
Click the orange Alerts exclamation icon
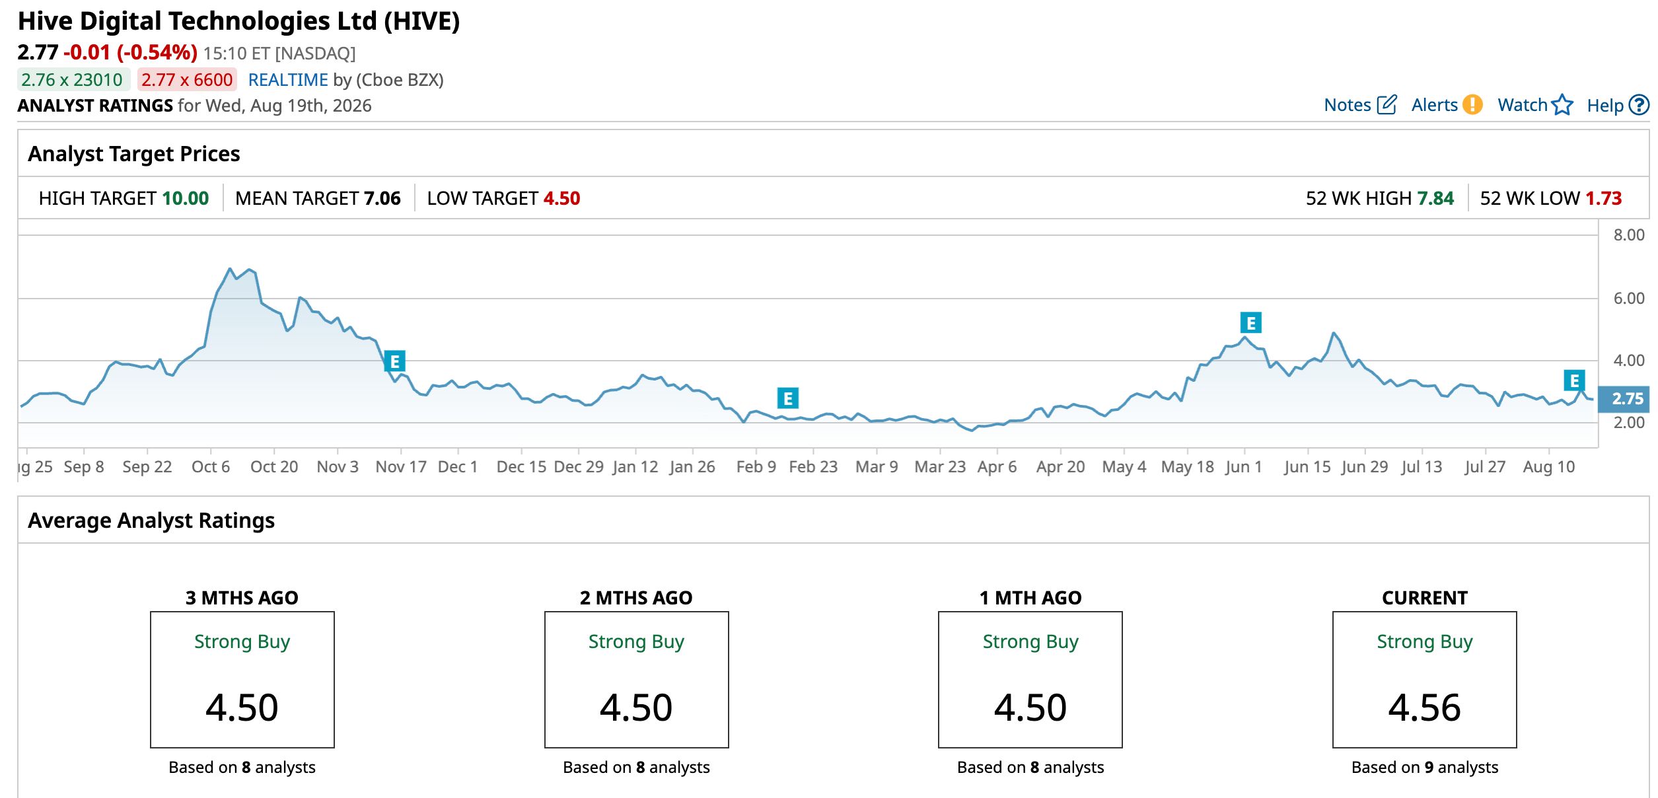1472,104
